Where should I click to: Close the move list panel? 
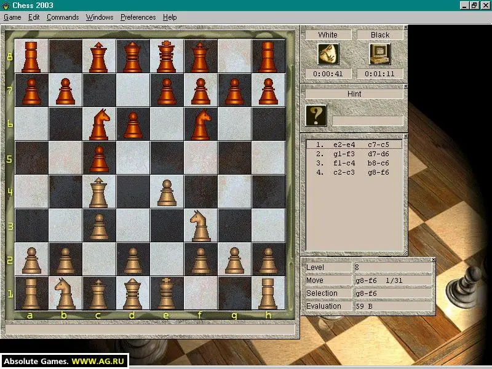click(405, 136)
